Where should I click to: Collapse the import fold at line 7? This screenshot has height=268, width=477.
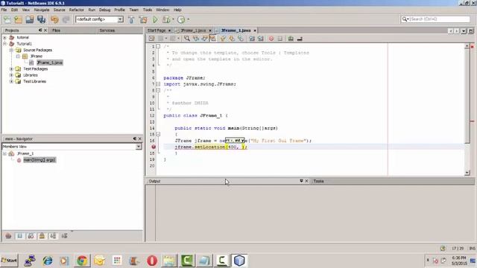(x=158, y=84)
